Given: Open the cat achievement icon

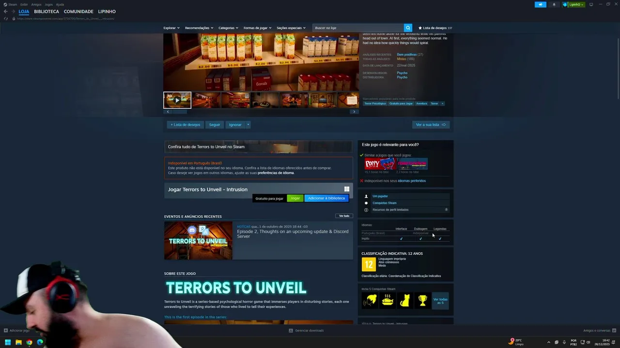Looking at the screenshot, I should tap(405, 301).
